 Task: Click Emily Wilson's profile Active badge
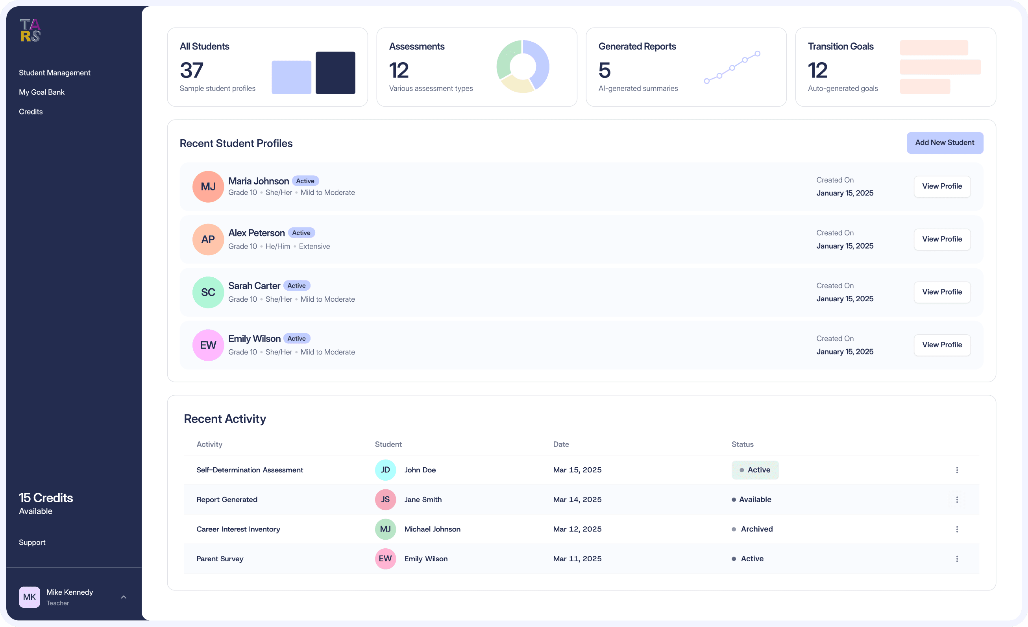(x=297, y=339)
